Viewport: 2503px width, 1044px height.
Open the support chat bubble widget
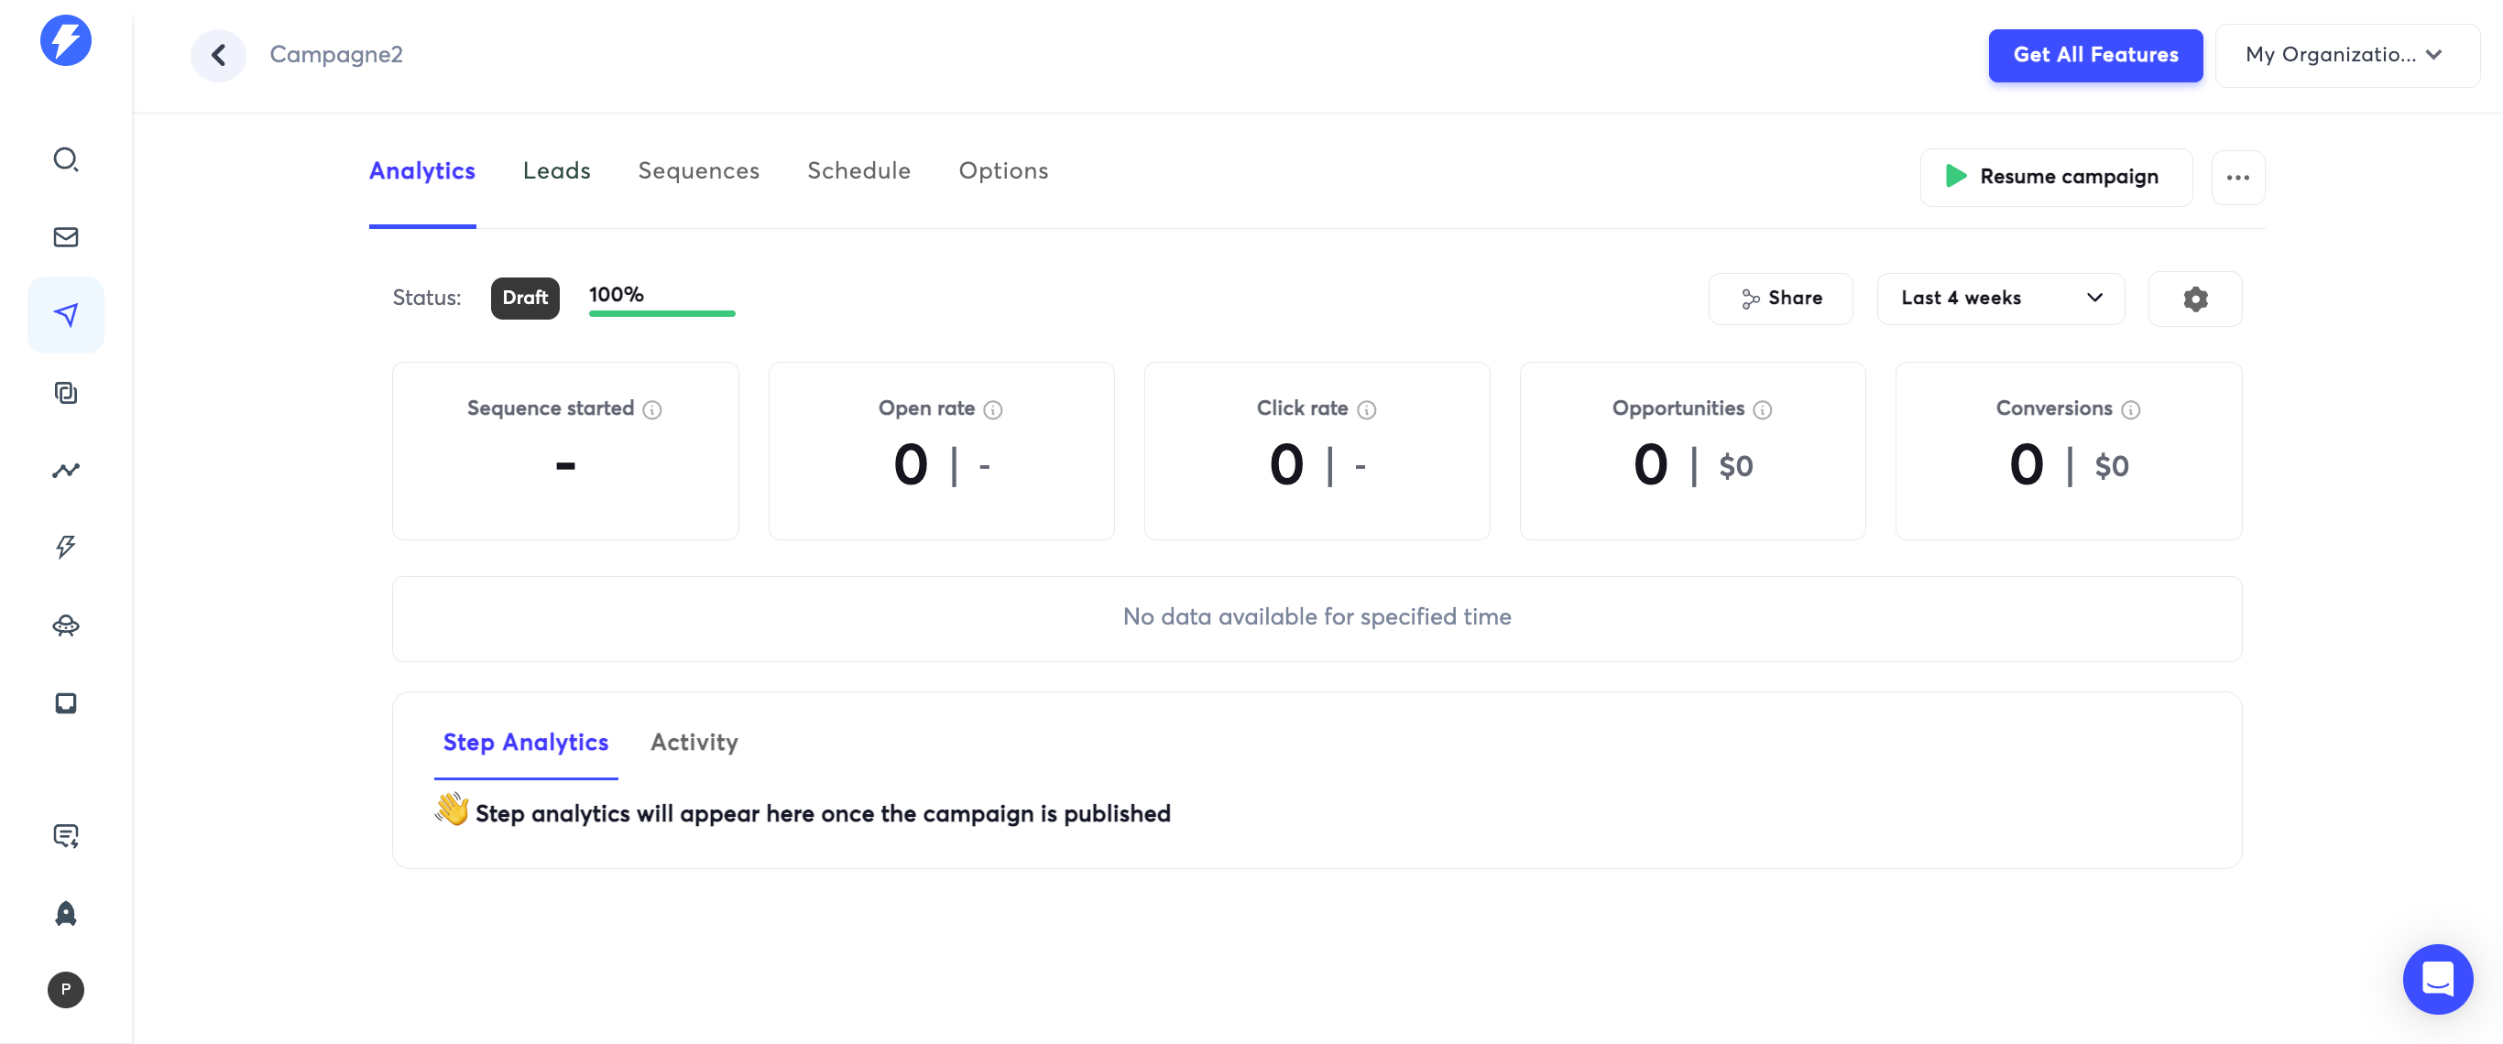pyautogui.click(x=2439, y=979)
